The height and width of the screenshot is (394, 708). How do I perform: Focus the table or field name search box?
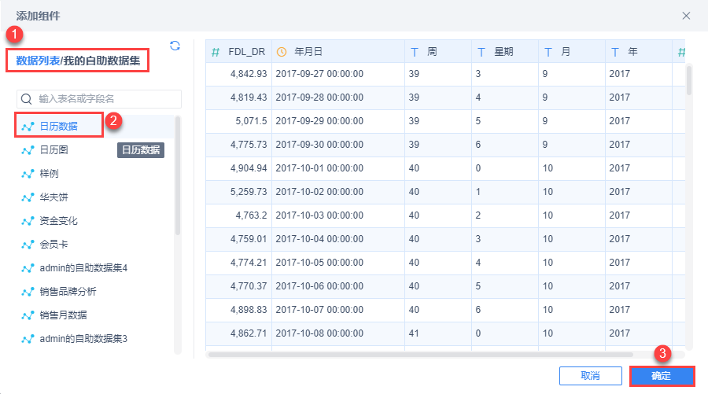coord(106,99)
